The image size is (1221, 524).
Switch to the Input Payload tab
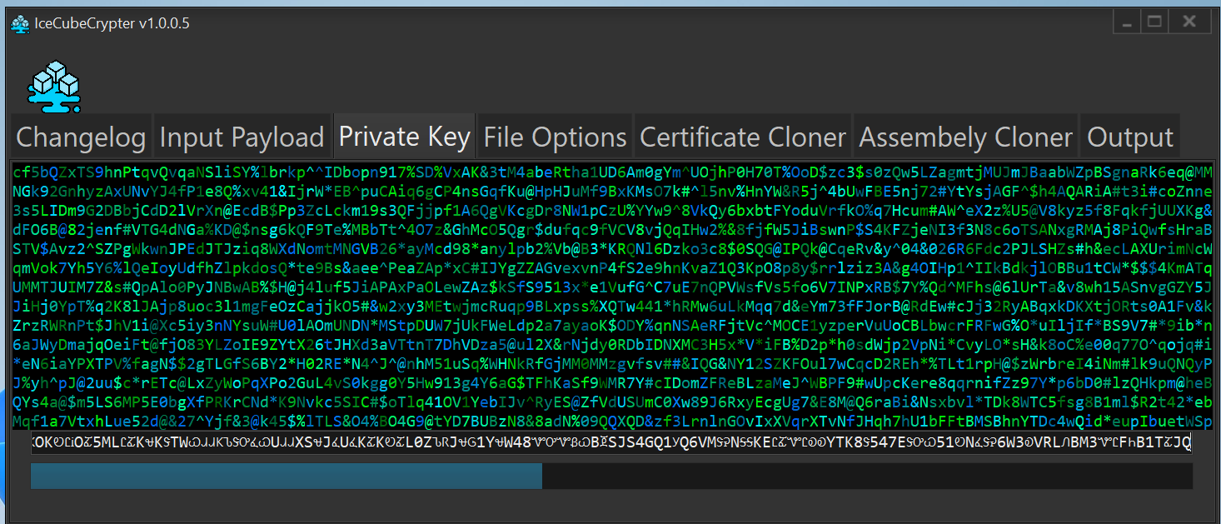click(242, 137)
